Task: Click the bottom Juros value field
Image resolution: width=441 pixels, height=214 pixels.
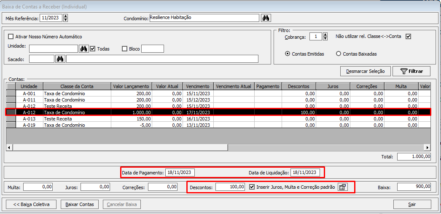Action: tap(95, 187)
